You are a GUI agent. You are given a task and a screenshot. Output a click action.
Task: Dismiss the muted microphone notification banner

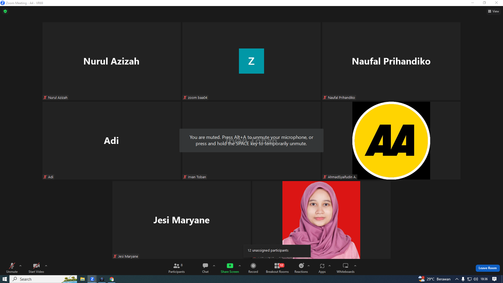coord(251,140)
